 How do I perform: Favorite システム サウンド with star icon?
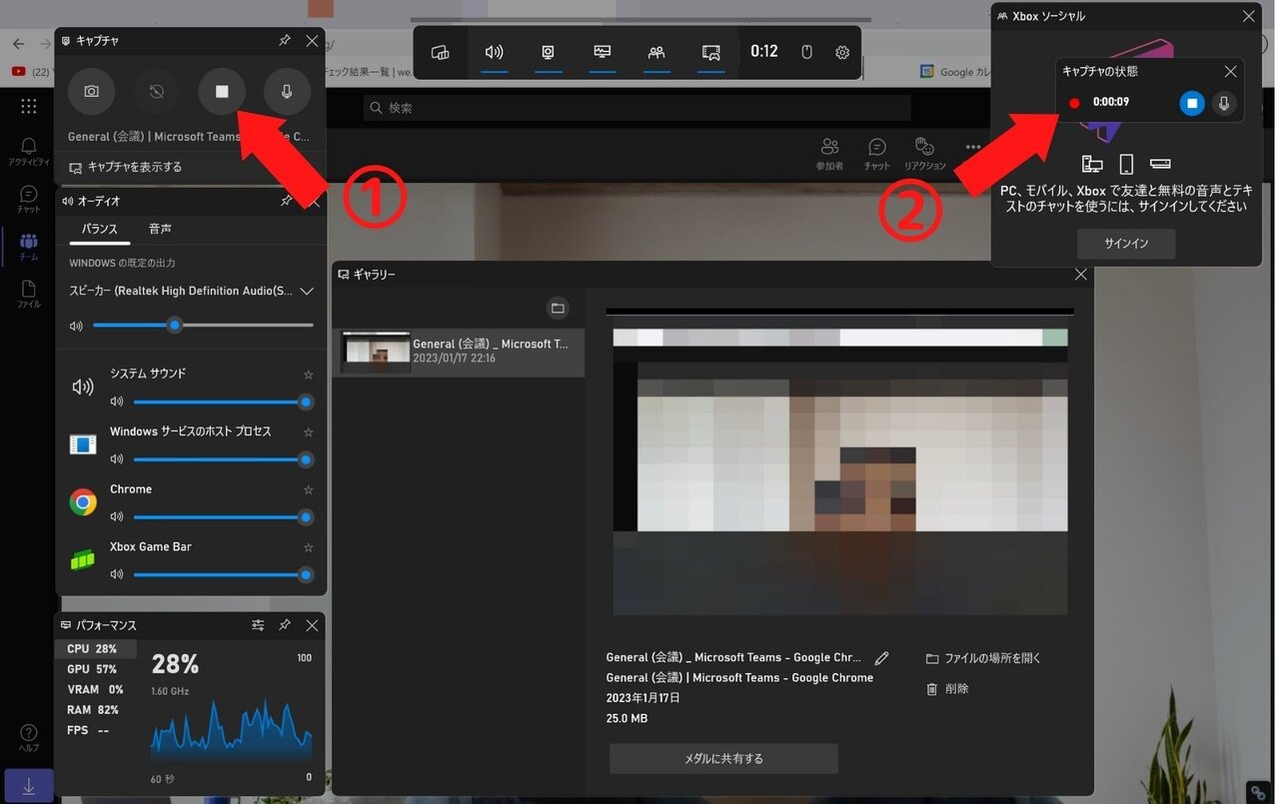[308, 375]
